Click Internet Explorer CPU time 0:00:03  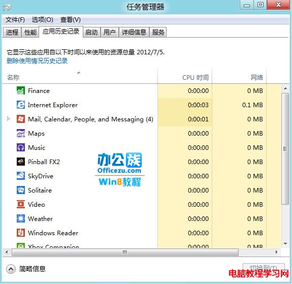pyautogui.click(x=199, y=105)
